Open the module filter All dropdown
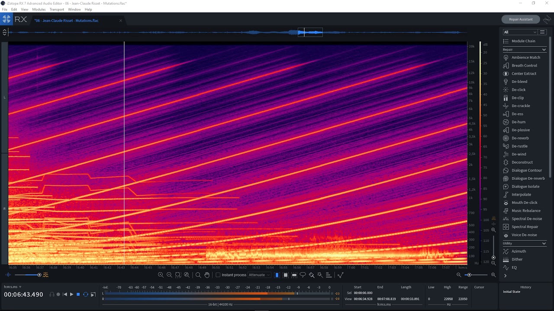 [520, 32]
